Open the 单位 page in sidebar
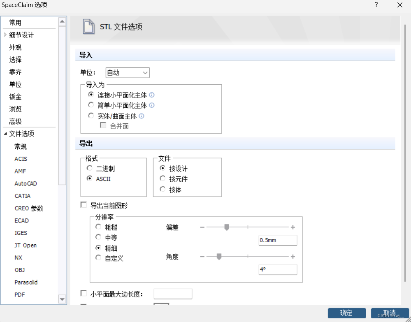 point(15,84)
